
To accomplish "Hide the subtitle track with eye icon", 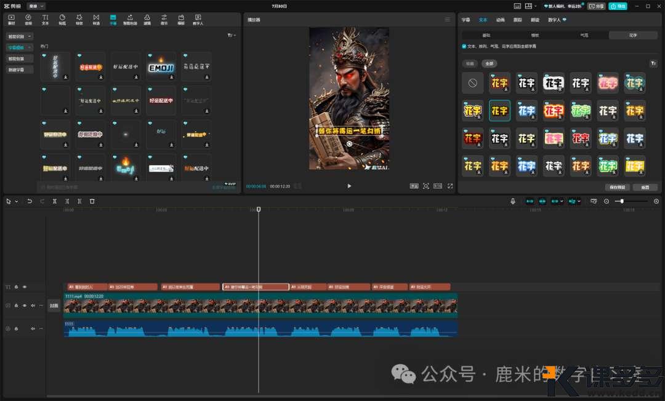I will point(25,287).
